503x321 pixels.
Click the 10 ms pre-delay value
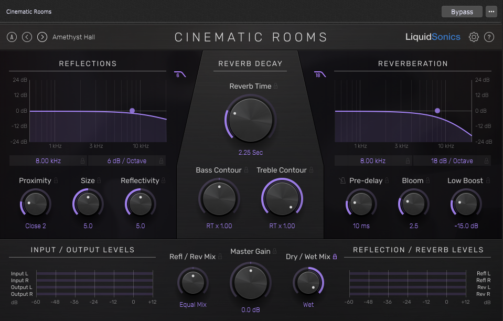361,226
